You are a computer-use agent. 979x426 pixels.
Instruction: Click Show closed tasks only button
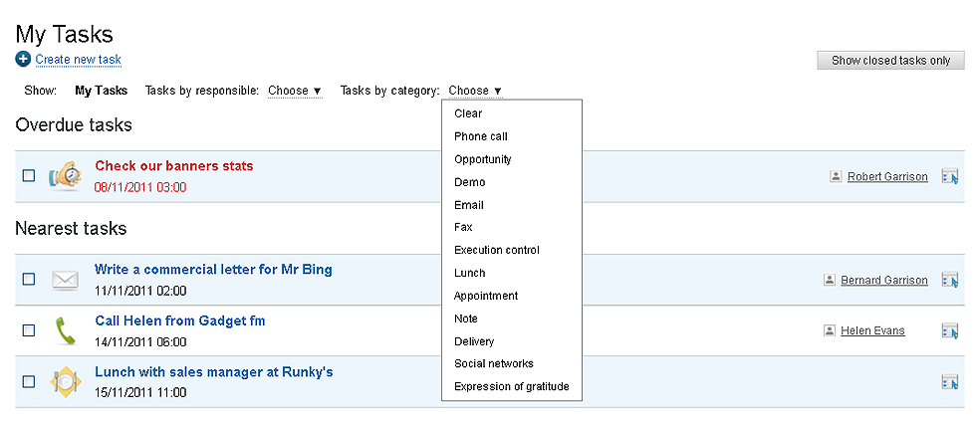(x=891, y=61)
